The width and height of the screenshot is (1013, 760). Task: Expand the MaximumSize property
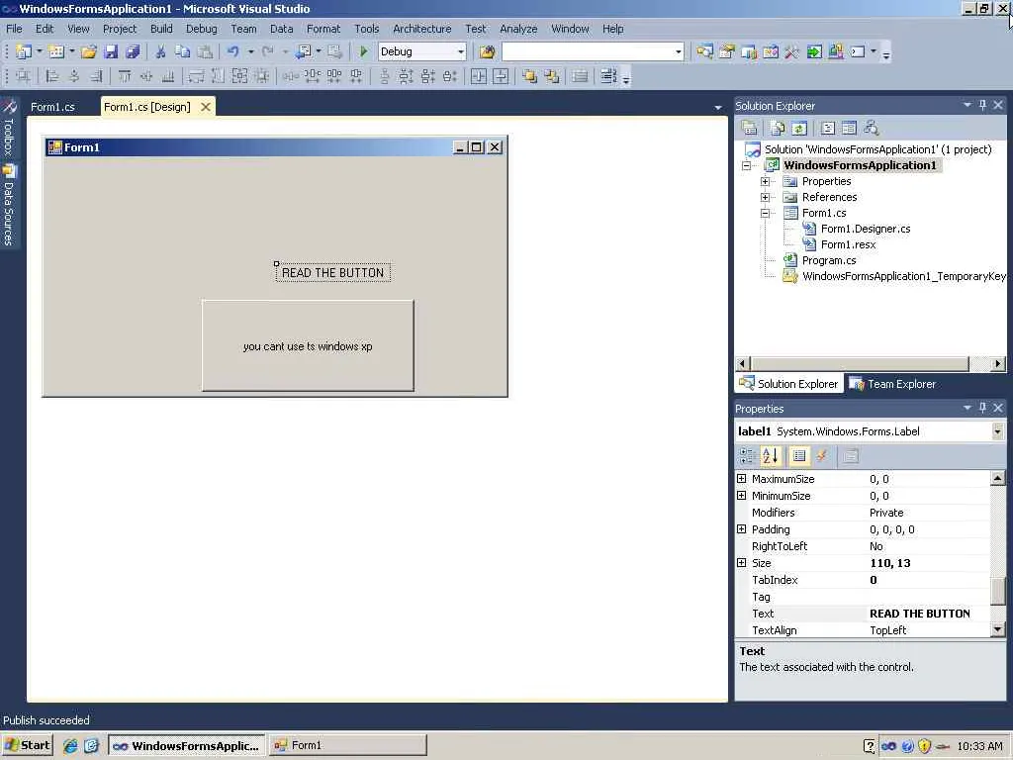742,479
